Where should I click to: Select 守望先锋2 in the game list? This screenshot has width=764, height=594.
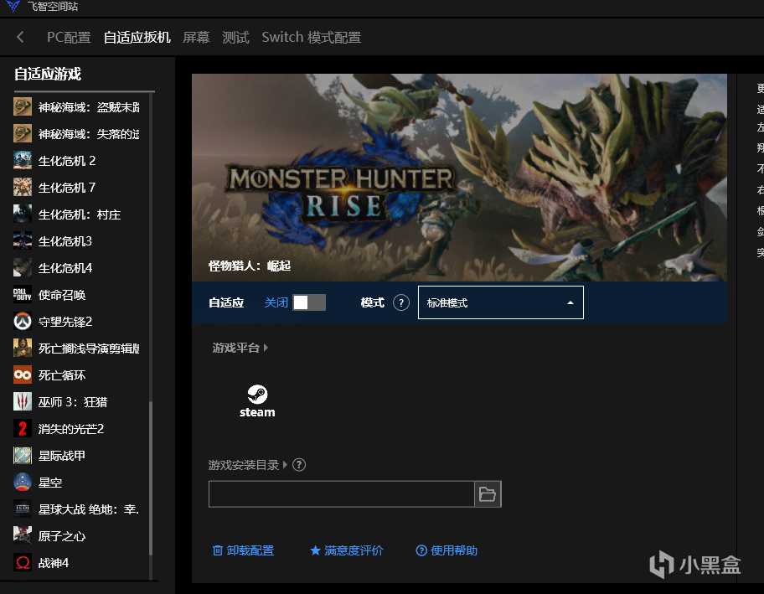click(x=65, y=321)
